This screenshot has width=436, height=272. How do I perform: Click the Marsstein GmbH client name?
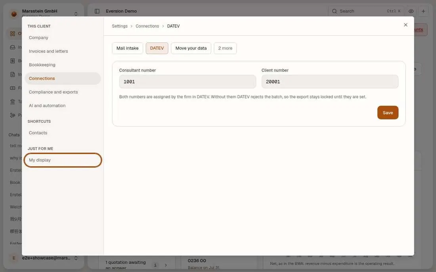click(40, 11)
